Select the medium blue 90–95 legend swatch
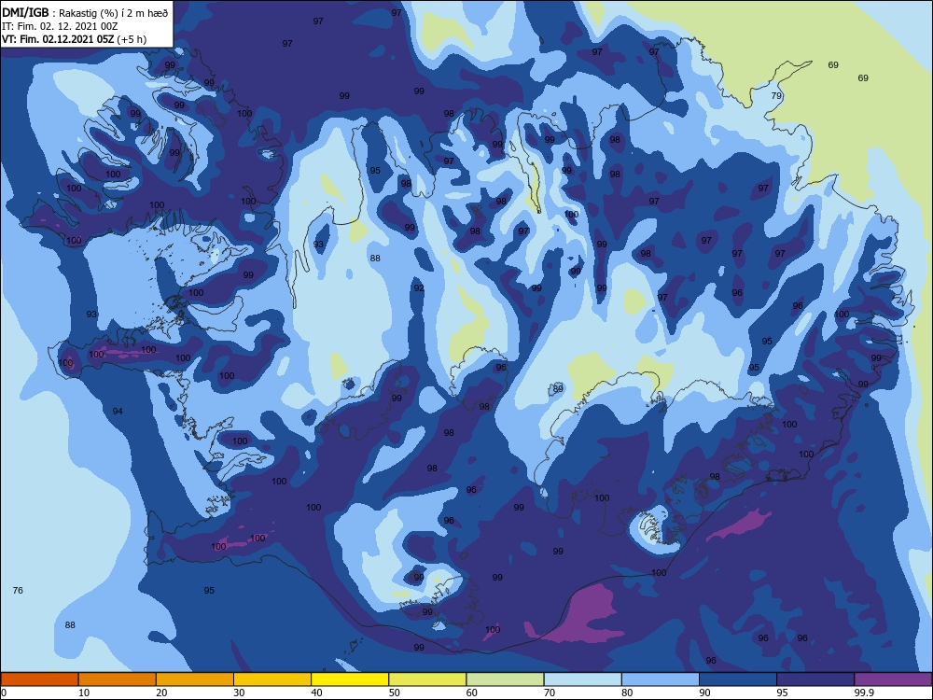The image size is (933, 700). click(x=738, y=679)
